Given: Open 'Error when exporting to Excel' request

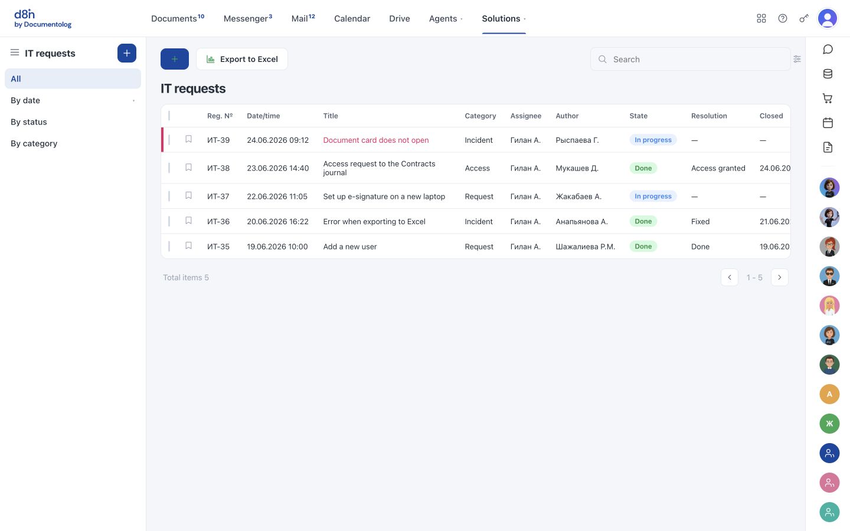Looking at the screenshot, I should click(x=374, y=221).
